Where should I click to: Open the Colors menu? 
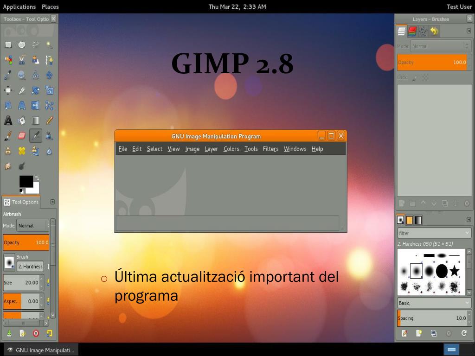pos(231,149)
